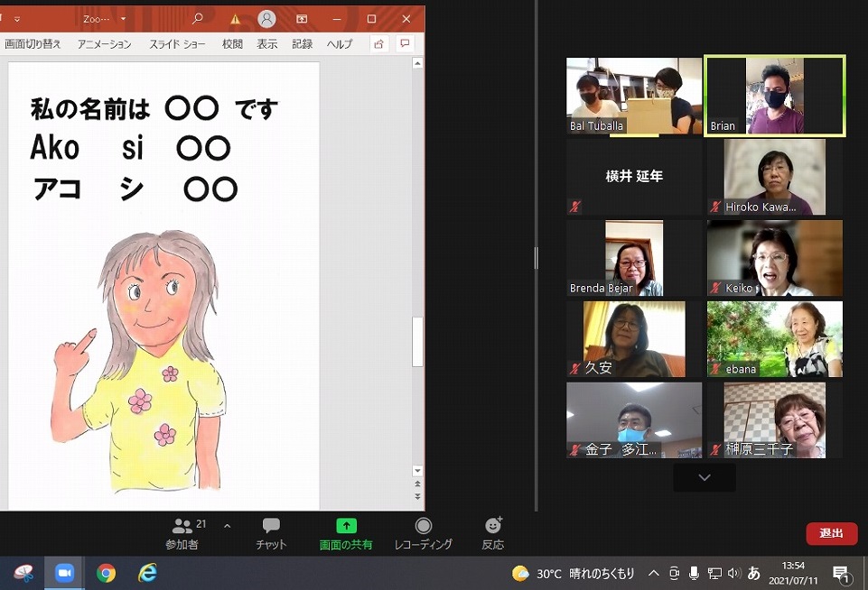The image size is (868, 590).
Task: Select Brian's highlighted video tile
Action: [774, 96]
